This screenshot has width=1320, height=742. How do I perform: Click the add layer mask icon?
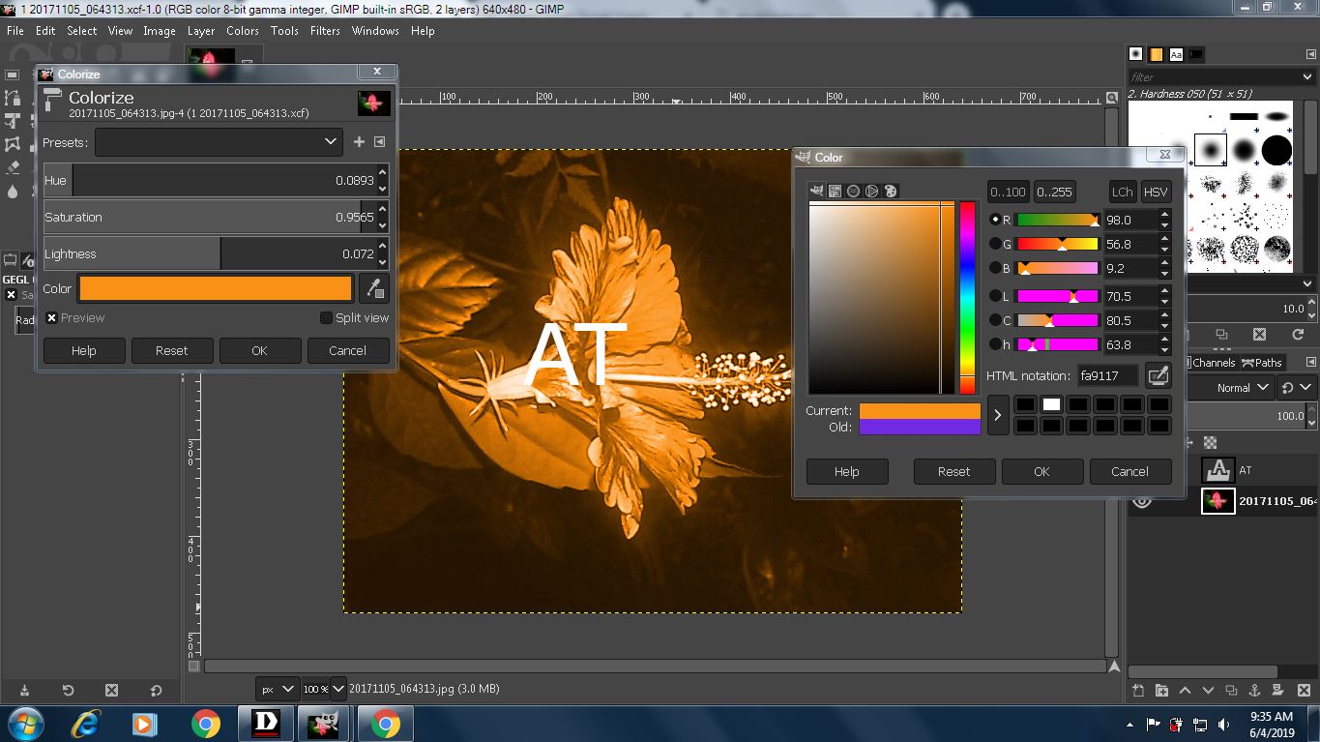(x=1277, y=690)
